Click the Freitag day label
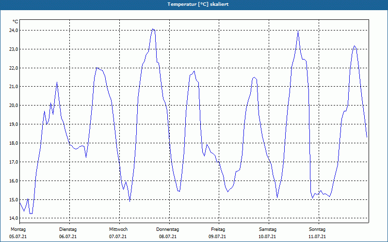388x242 pixels. (218, 229)
